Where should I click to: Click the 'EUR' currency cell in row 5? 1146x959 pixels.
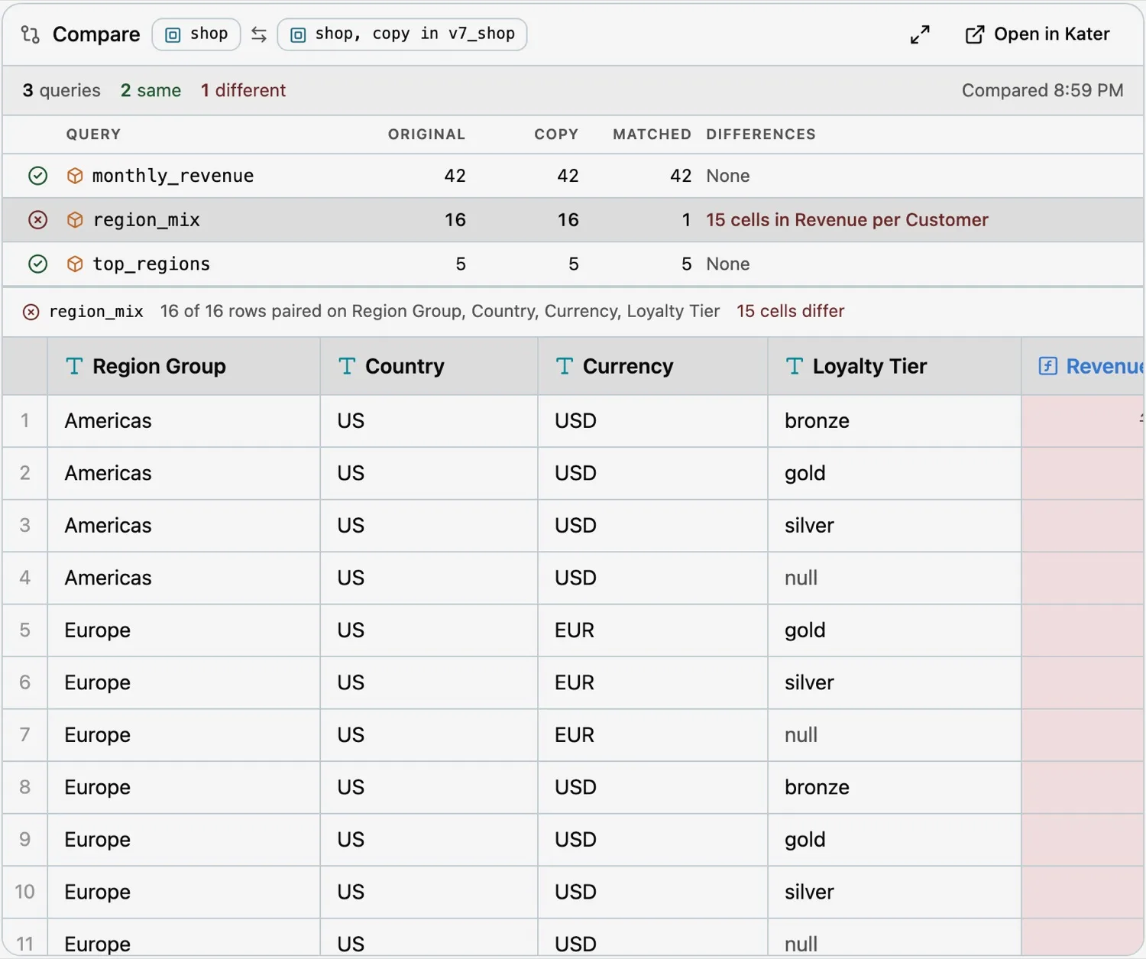pyautogui.click(x=653, y=630)
